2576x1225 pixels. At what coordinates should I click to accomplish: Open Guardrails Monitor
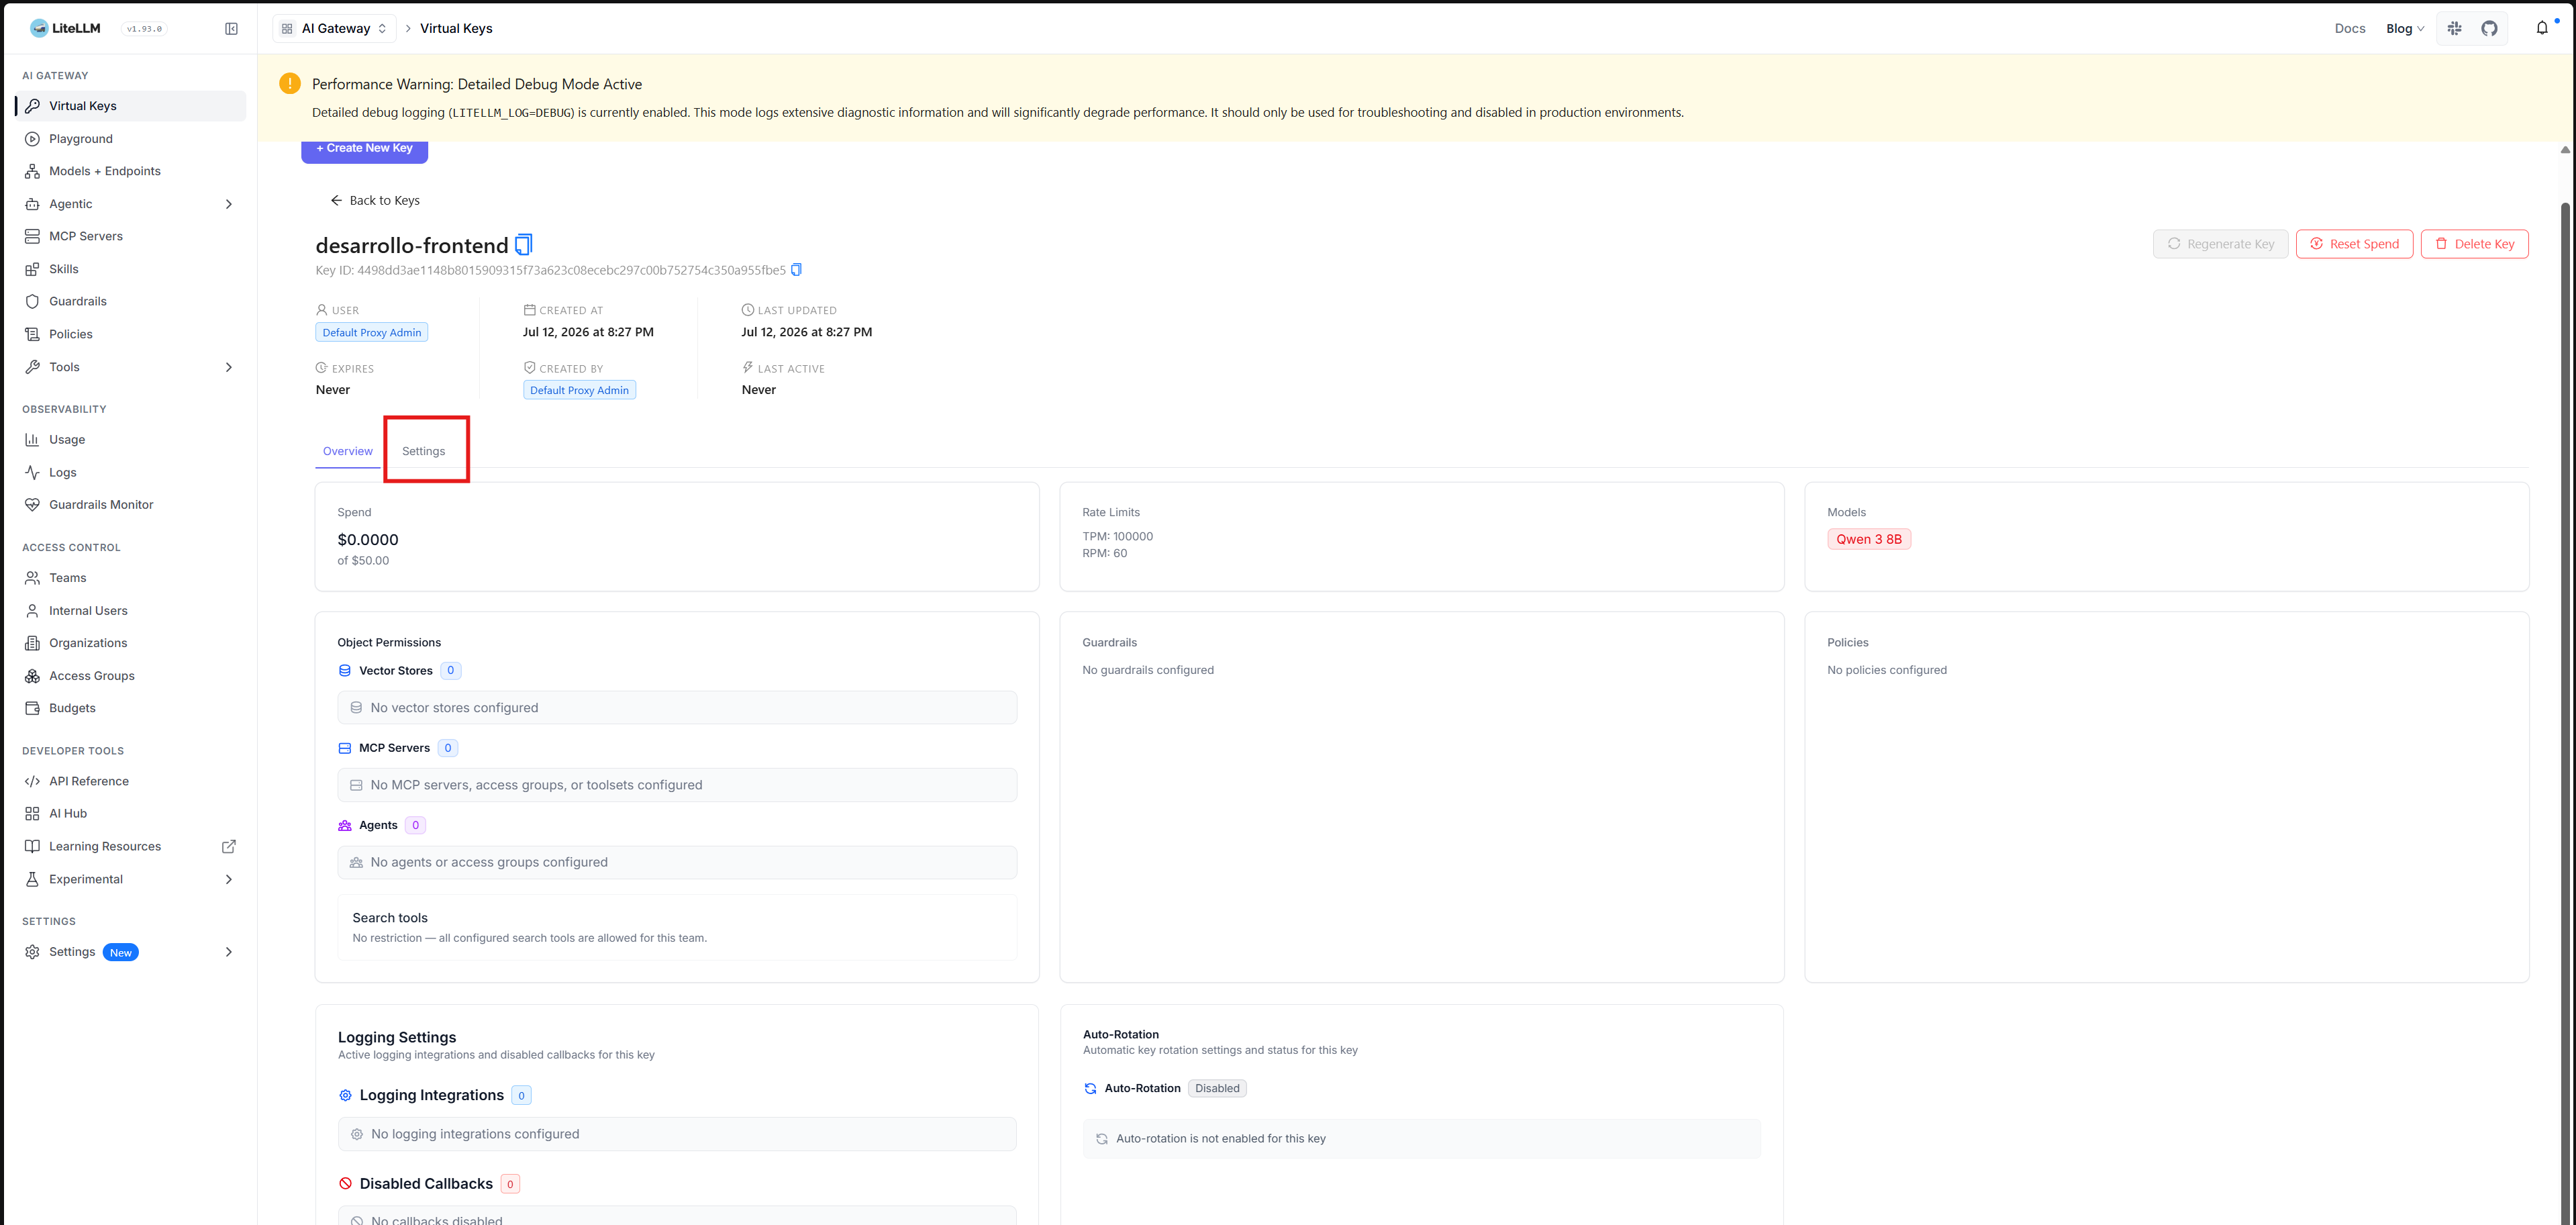(x=130, y=505)
